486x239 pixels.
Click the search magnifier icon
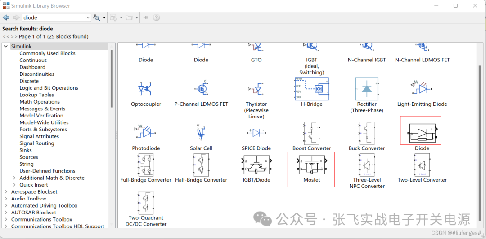click(96, 17)
